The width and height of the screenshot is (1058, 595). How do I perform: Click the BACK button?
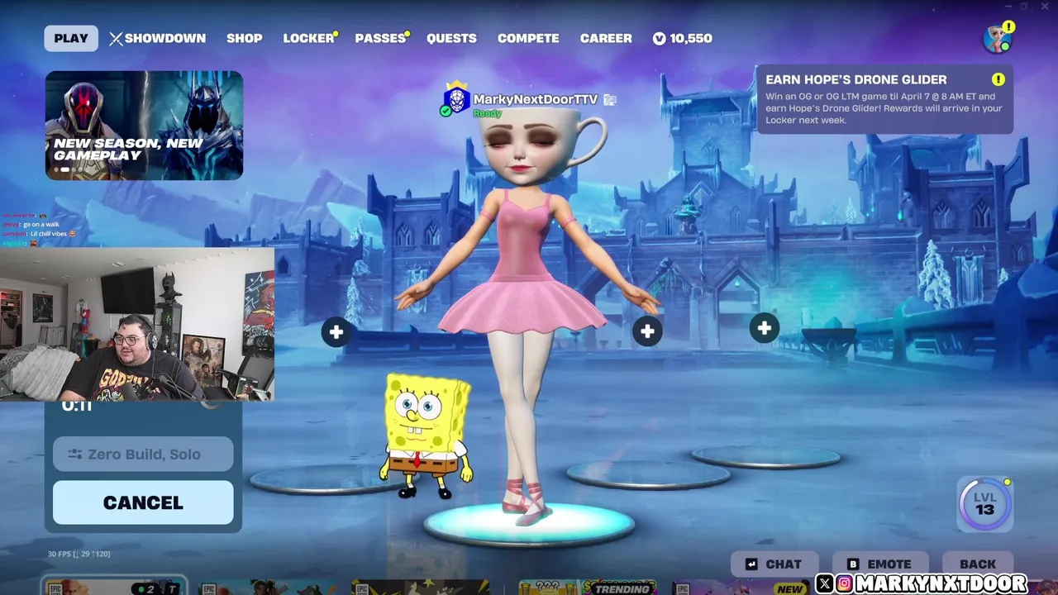(x=978, y=564)
